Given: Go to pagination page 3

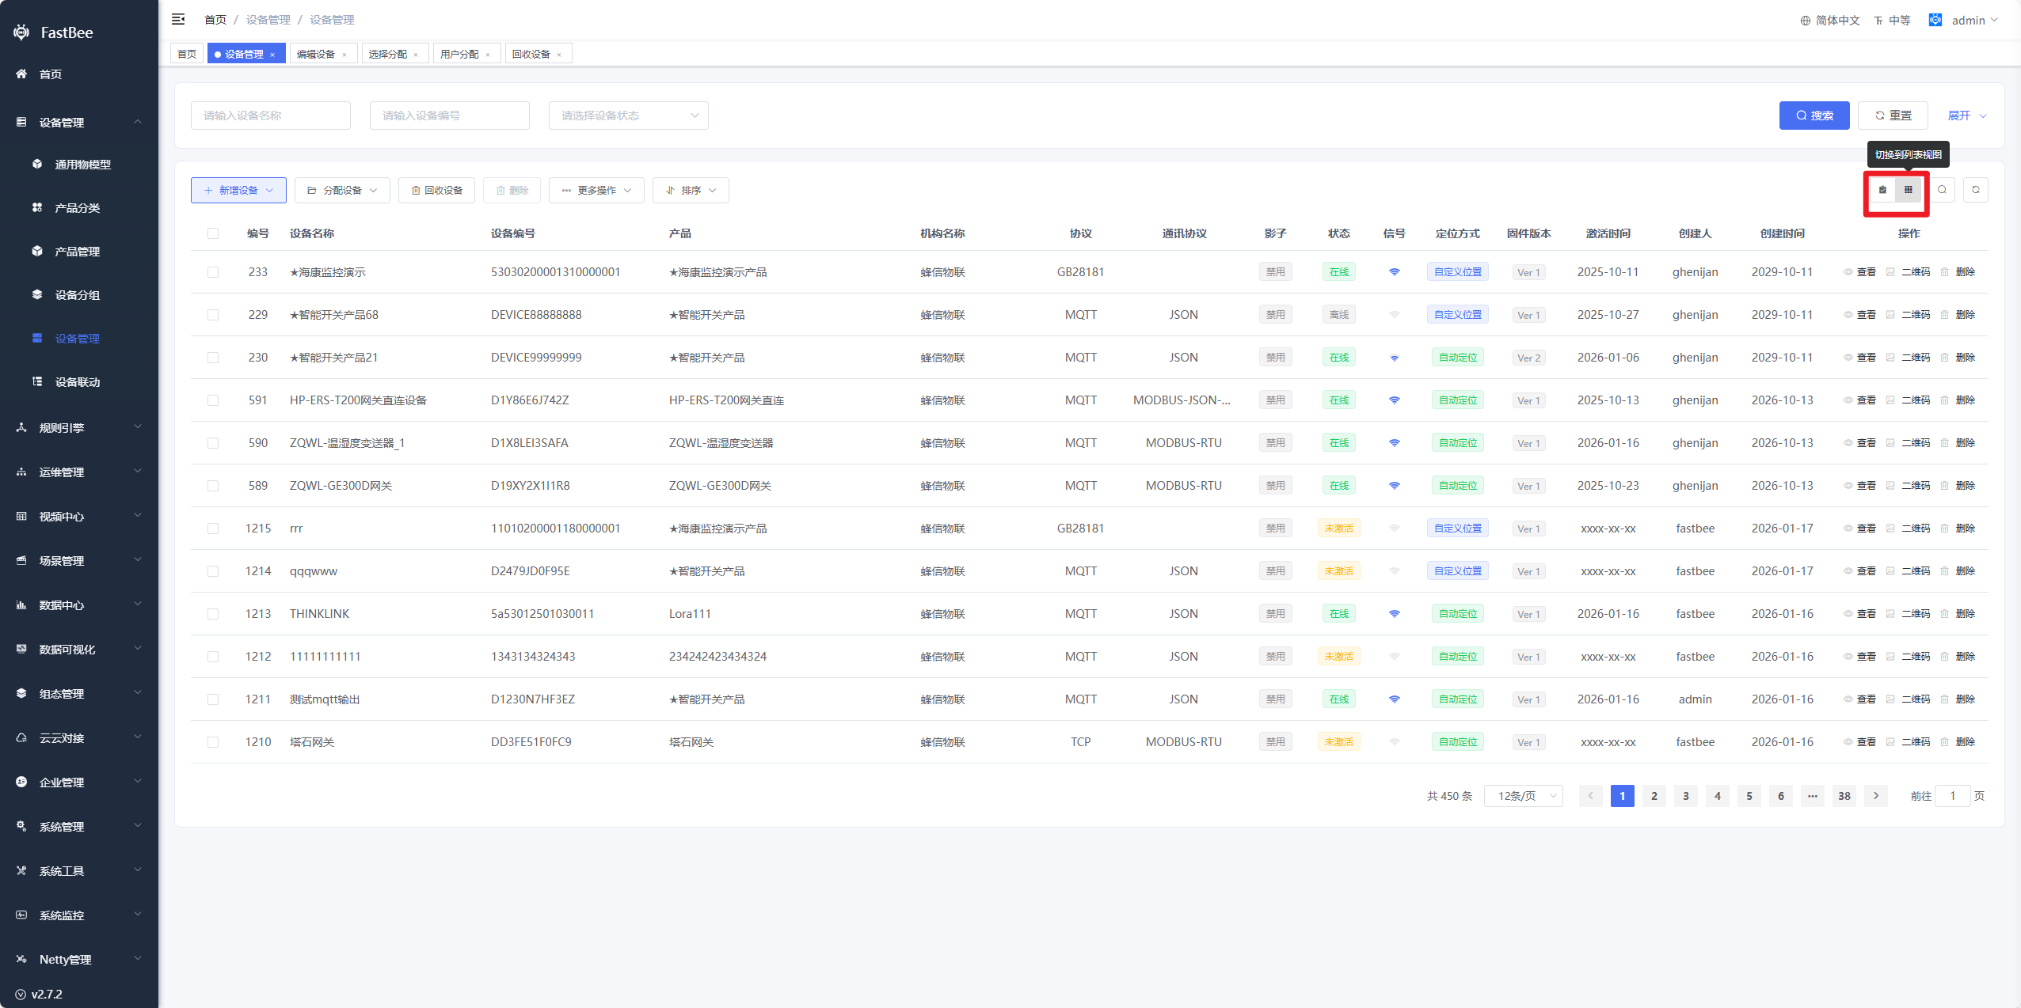Looking at the screenshot, I should (1685, 796).
